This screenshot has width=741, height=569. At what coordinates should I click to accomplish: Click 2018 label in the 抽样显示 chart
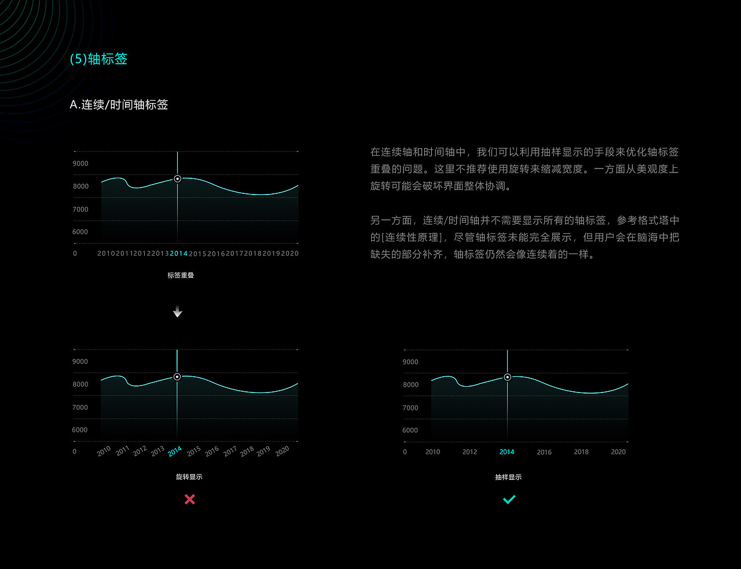click(x=581, y=452)
